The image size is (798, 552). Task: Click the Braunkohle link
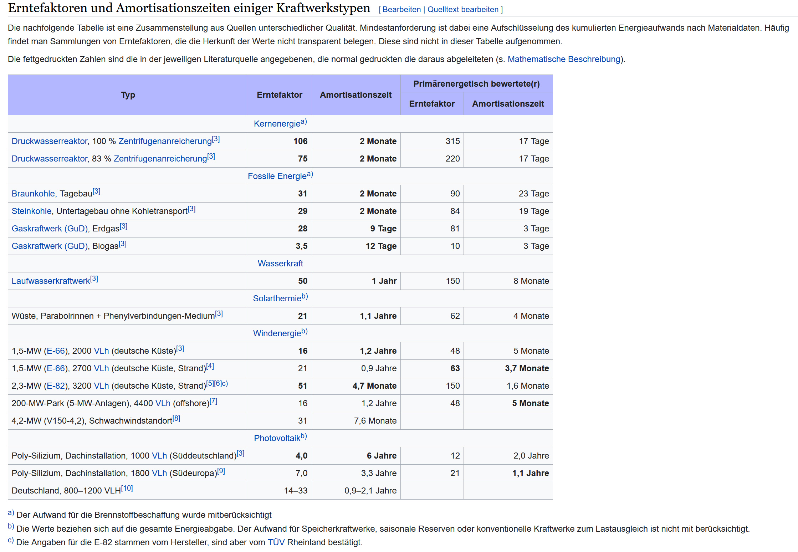[33, 194]
